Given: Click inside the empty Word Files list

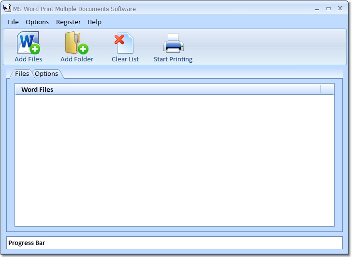Looking at the screenshot, I should click(175, 160).
